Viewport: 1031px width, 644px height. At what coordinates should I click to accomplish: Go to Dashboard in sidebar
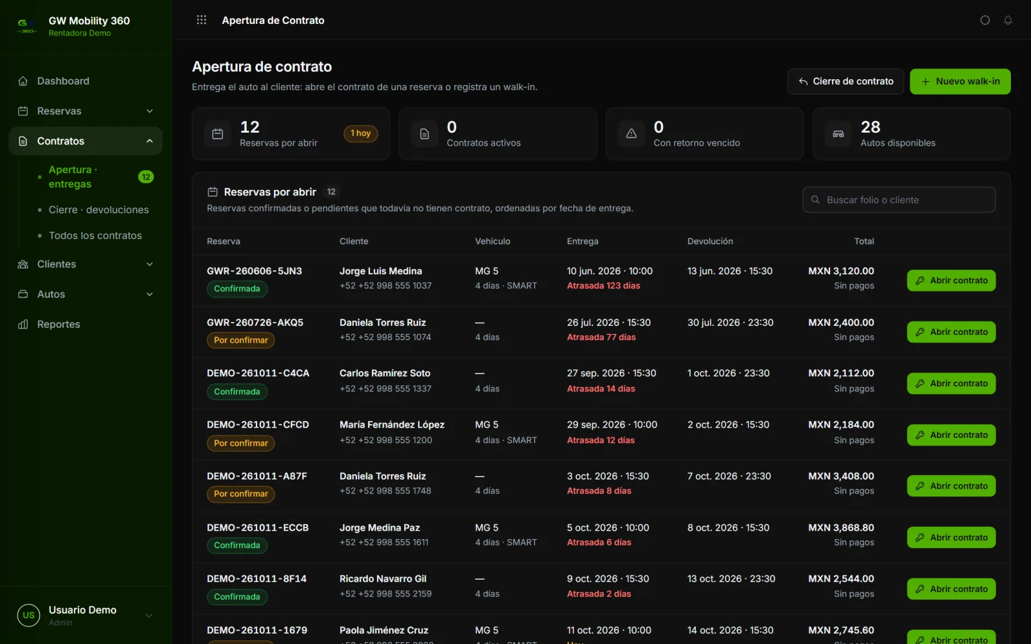[x=86, y=81]
